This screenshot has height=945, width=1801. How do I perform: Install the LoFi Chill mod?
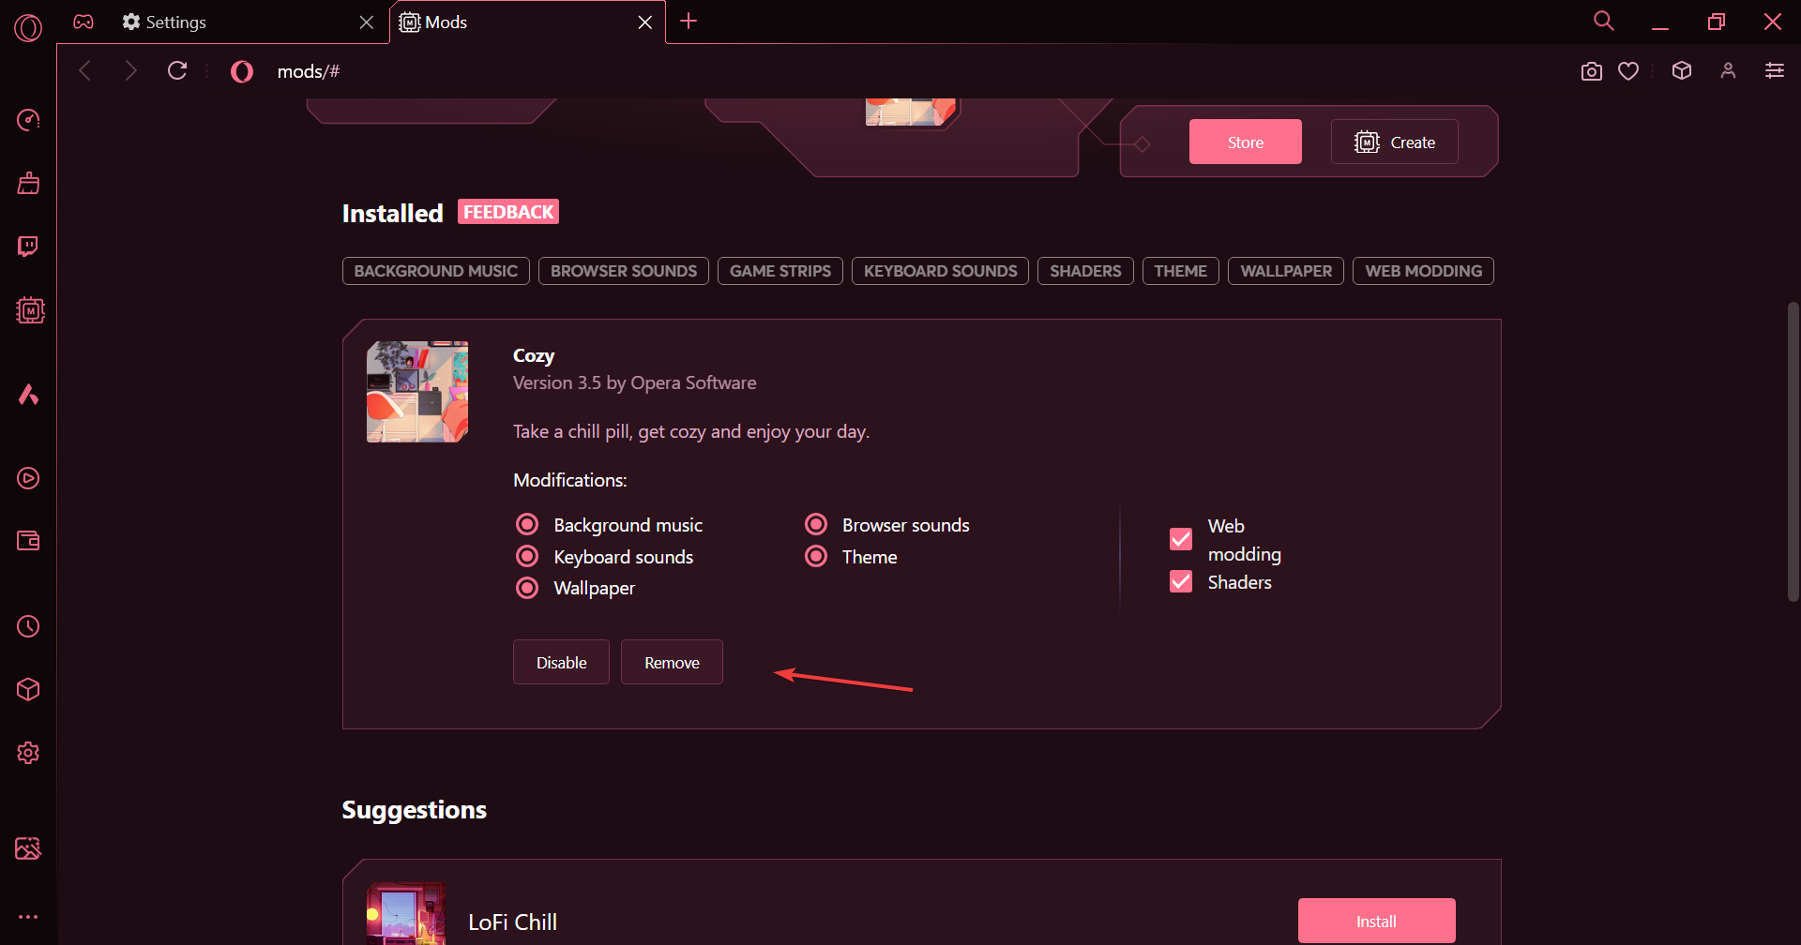coord(1376,922)
